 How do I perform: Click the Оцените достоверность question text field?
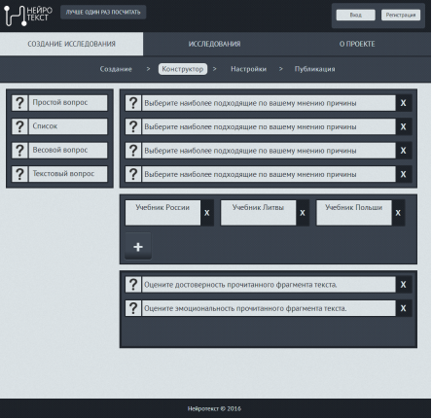pos(269,285)
